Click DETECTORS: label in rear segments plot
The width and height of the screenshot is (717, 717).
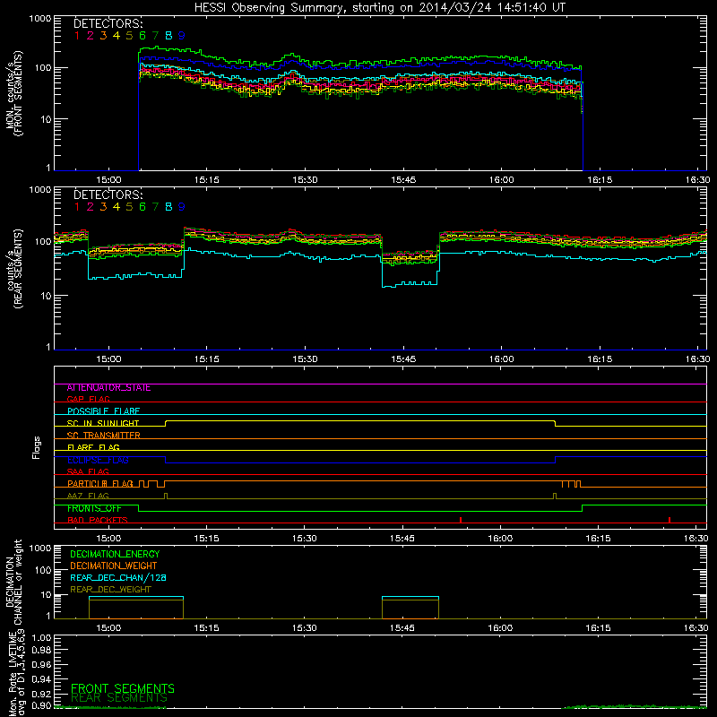pos(108,194)
